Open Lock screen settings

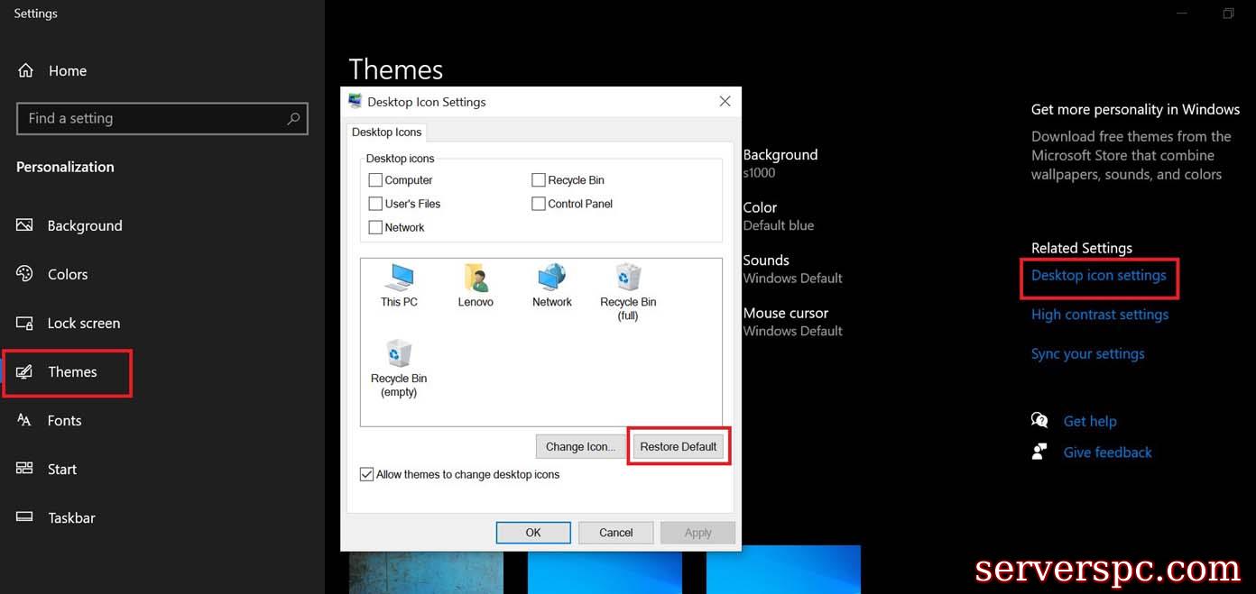(x=83, y=323)
